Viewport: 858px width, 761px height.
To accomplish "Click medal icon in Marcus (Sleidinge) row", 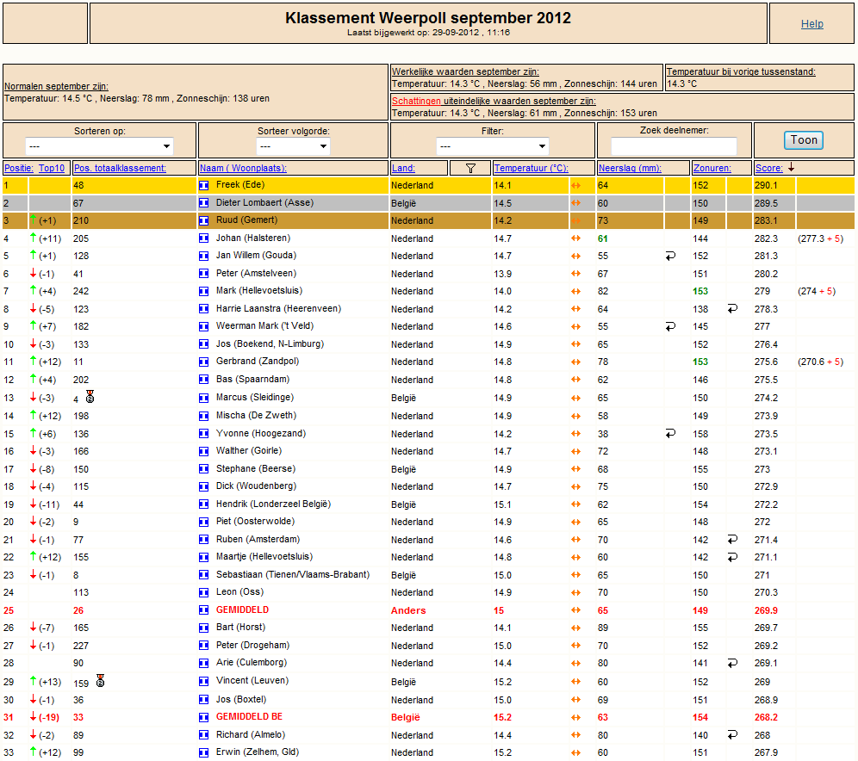I will [90, 397].
